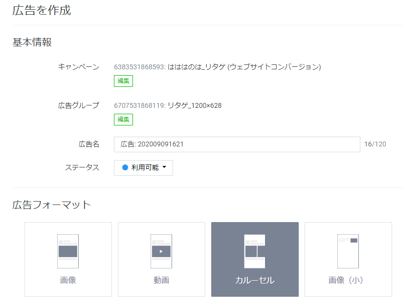Image resolution: width=419 pixels, height=307 pixels.
Task: Click the 広告グループ field label
Action: [x=79, y=105]
